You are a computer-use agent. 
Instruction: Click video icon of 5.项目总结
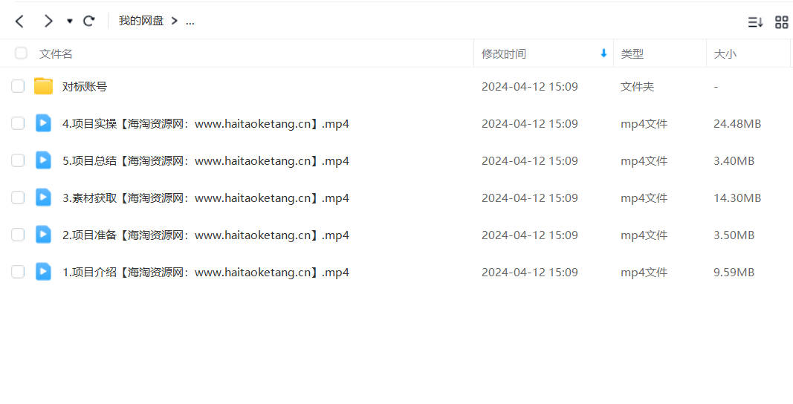point(44,160)
